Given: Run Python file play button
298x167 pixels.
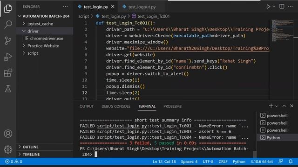Looking at the screenshot, I should click(268, 6).
